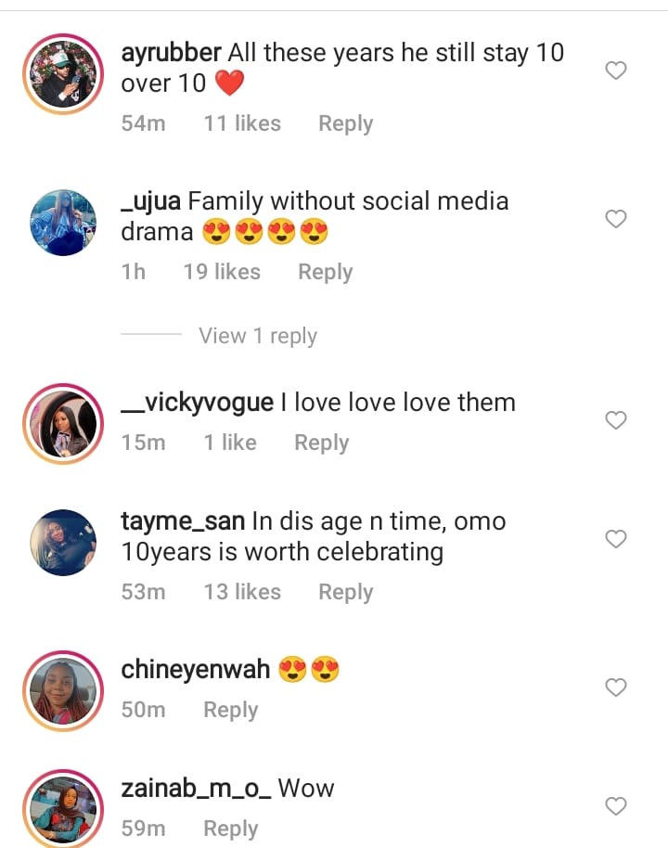668x848 pixels.
Task: Open tayme_san's profile avatar
Action: click(63, 543)
